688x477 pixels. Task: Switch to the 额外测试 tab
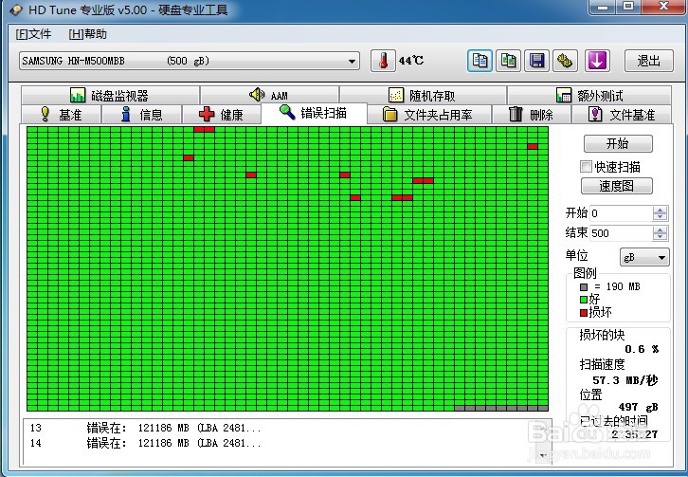point(588,95)
